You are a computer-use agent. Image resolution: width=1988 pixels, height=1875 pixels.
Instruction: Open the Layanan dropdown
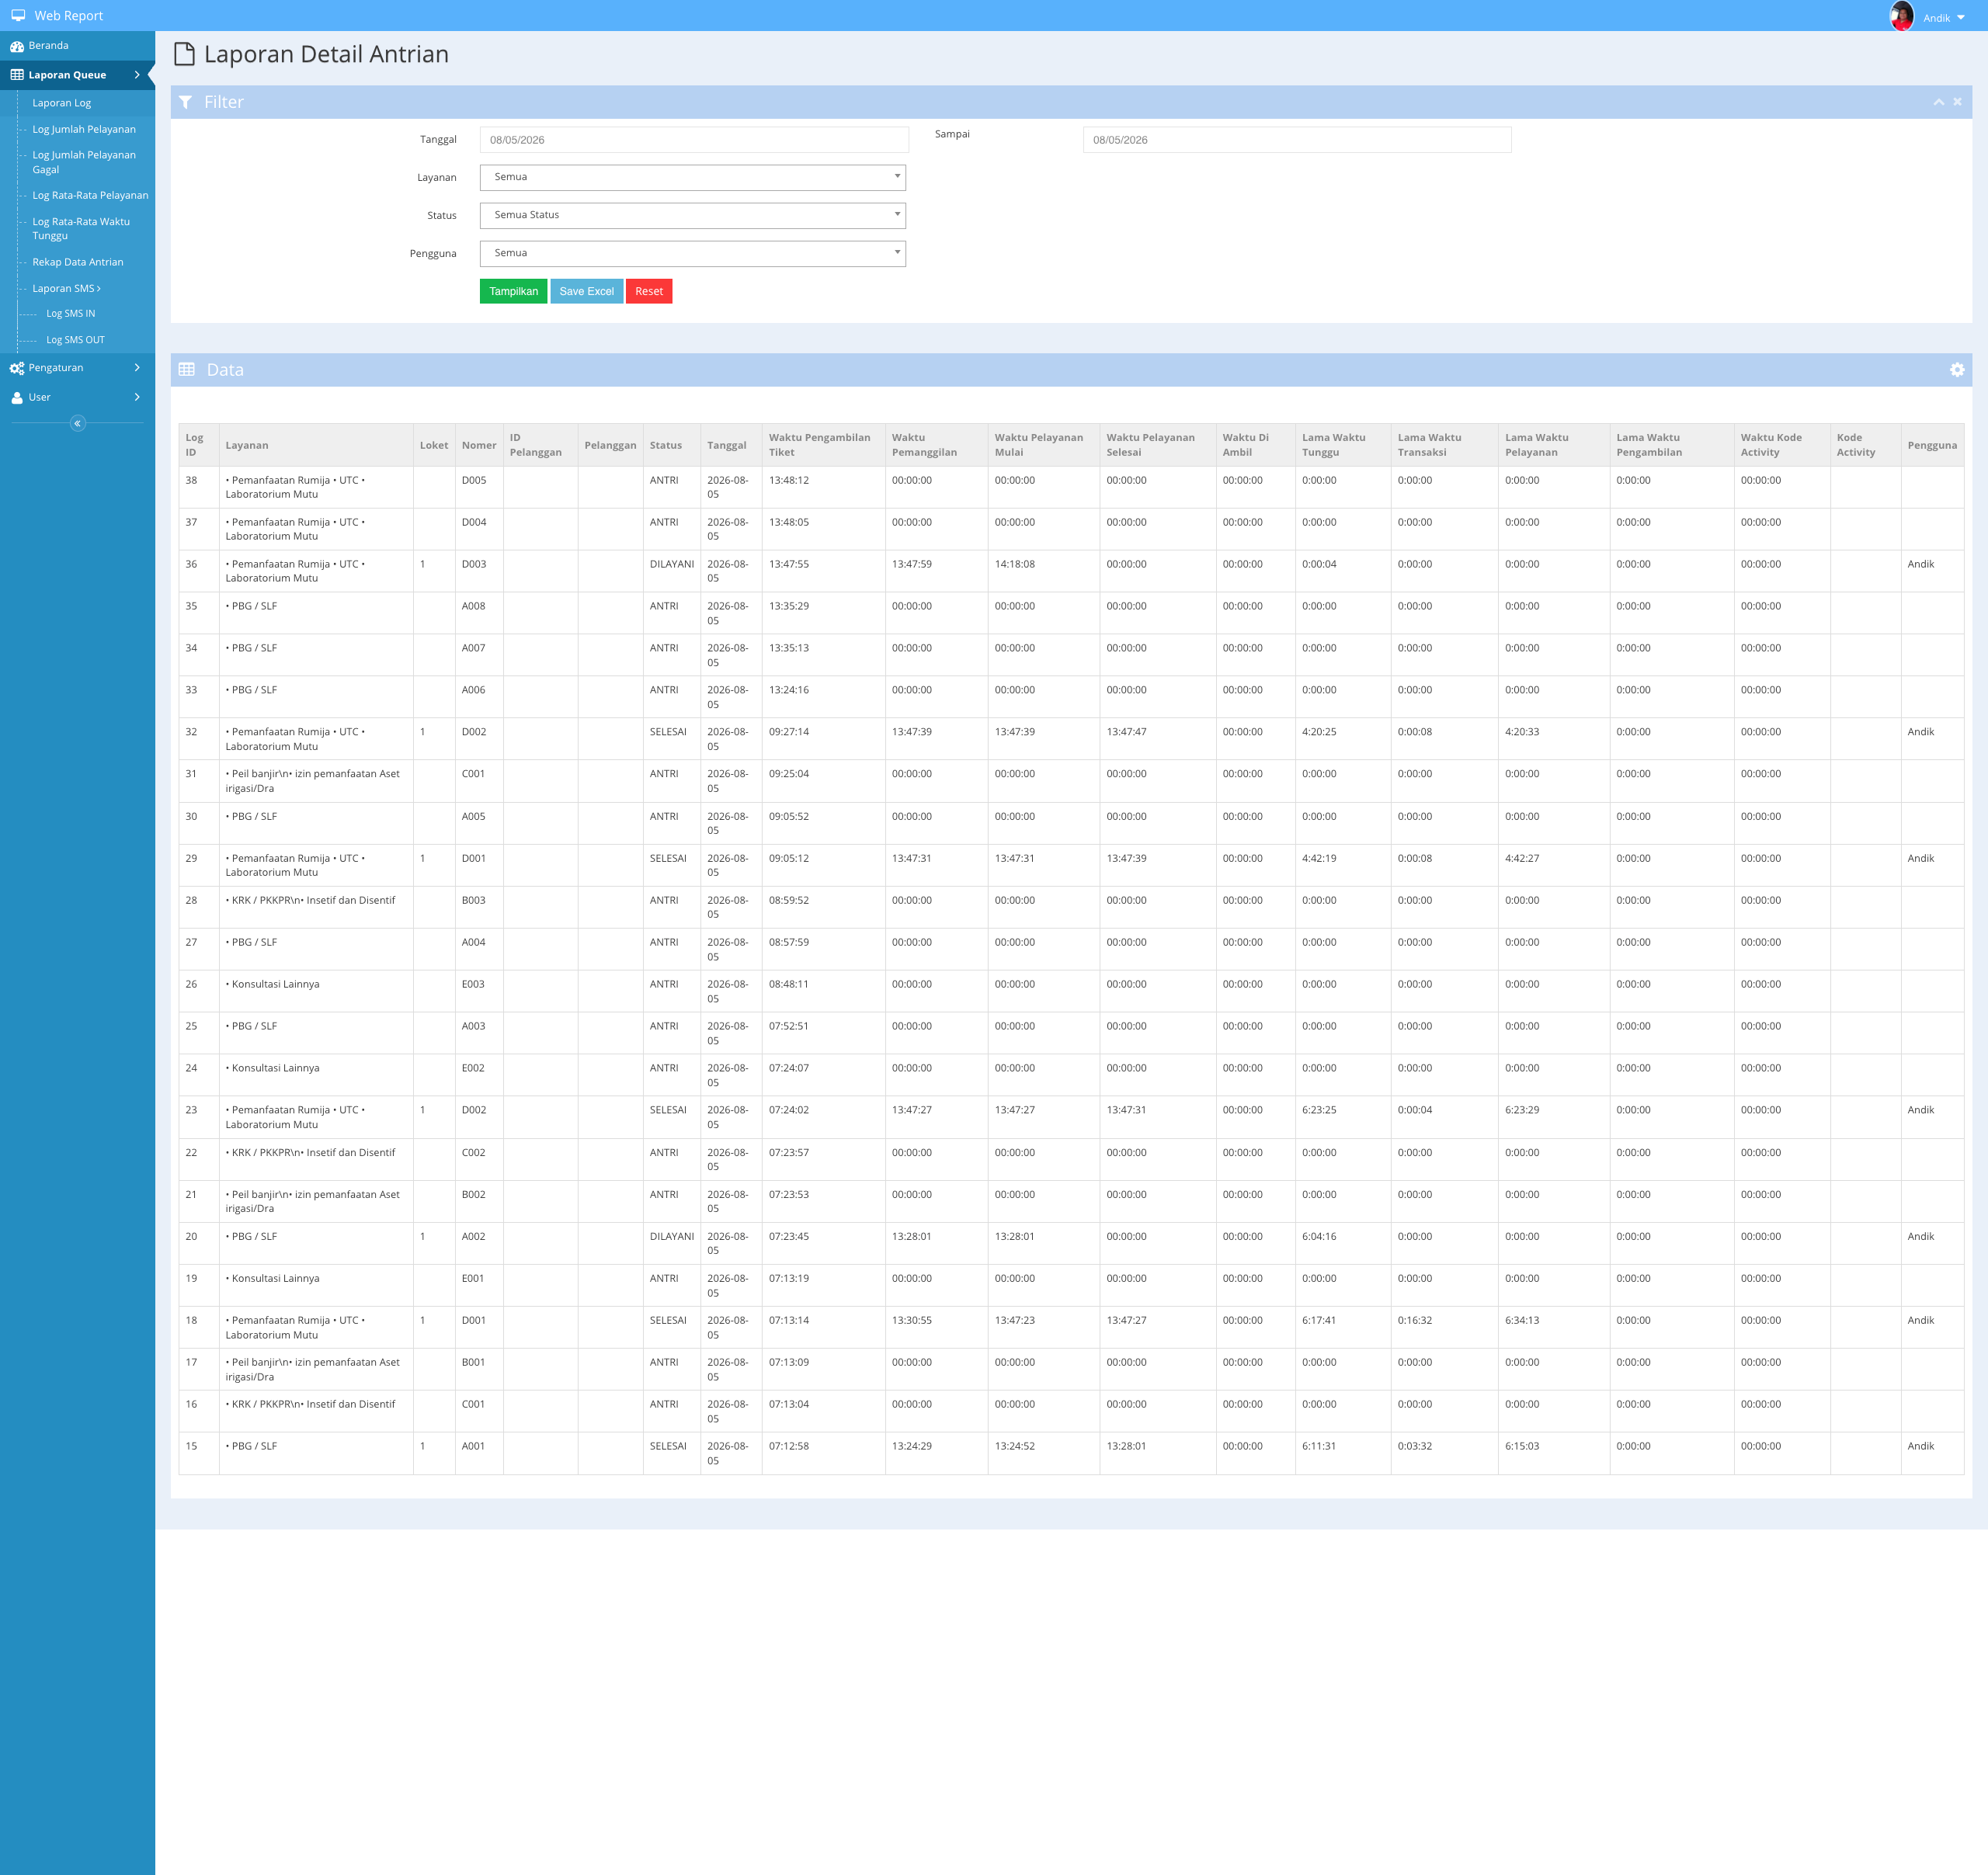point(693,177)
